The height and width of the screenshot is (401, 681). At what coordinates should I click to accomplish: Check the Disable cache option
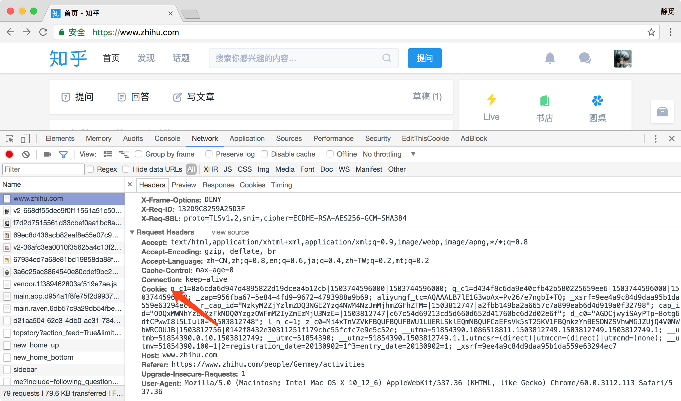[x=264, y=154]
